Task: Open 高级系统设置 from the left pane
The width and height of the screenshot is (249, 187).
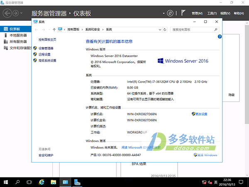Action: [47, 61]
